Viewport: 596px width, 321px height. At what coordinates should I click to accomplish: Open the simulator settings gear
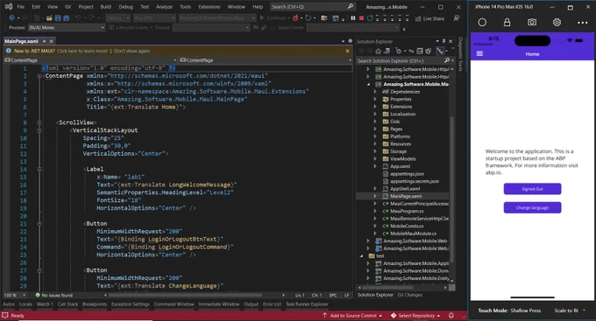pos(557,23)
